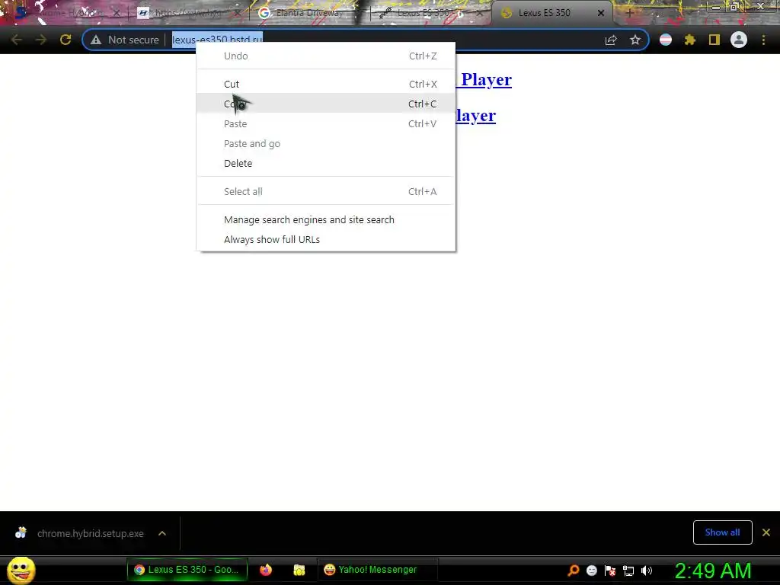Open the file explorer folder taskbar icon
Viewport: 780px width, 585px height.
click(x=299, y=570)
